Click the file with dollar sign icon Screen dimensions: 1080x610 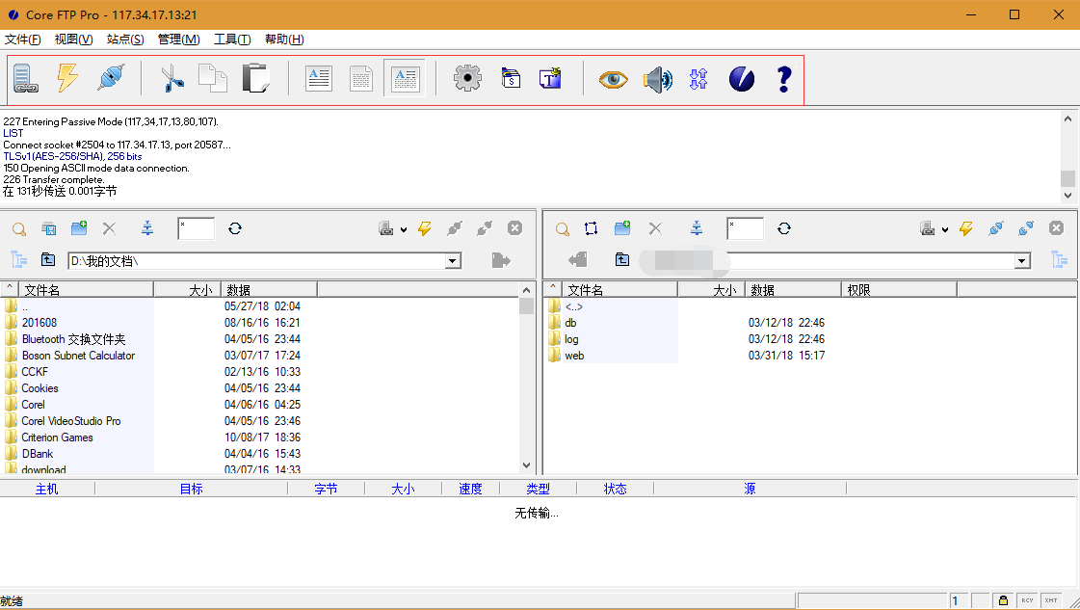click(x=511, y=79)
